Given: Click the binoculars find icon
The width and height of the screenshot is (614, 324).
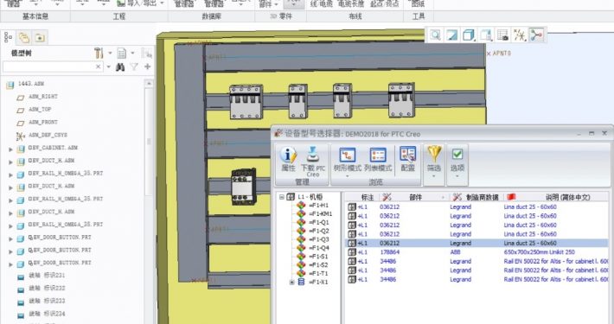Looking at the screenshot, I should pos(120,67).
